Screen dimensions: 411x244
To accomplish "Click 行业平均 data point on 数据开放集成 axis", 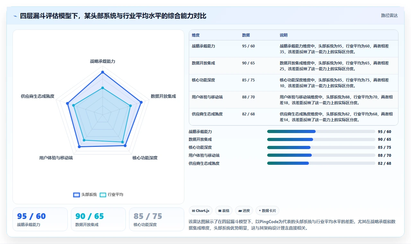I will pyautogui.click(x=130, y=105).
